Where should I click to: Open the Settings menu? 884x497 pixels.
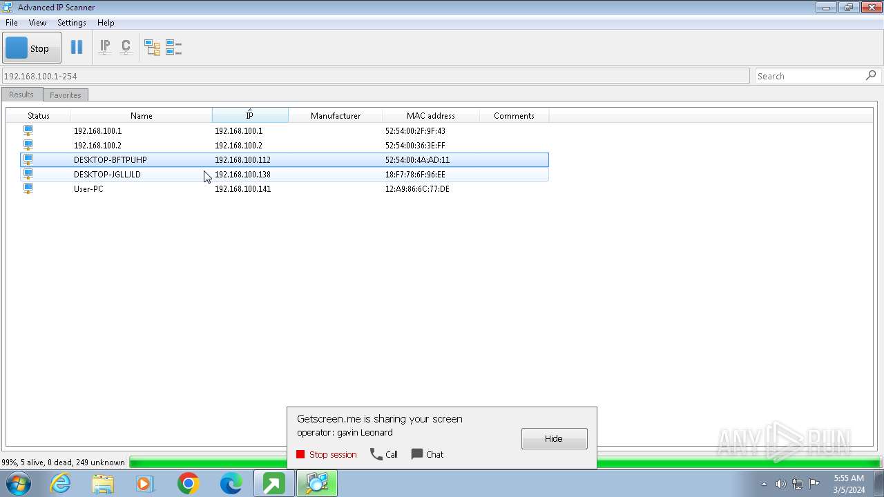point(72,23)
